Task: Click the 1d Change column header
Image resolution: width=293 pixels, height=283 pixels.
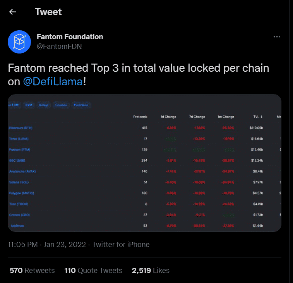Action: click(x=168, y=117)
